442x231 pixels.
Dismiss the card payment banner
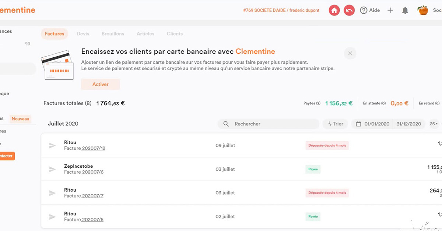click(x=350, y=53)
